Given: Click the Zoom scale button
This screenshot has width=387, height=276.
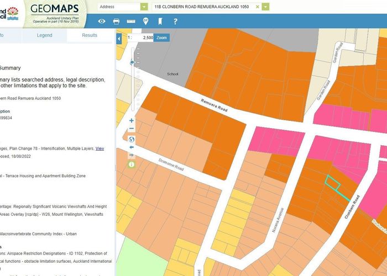Looking at the screenshot, I should [161, 38].
